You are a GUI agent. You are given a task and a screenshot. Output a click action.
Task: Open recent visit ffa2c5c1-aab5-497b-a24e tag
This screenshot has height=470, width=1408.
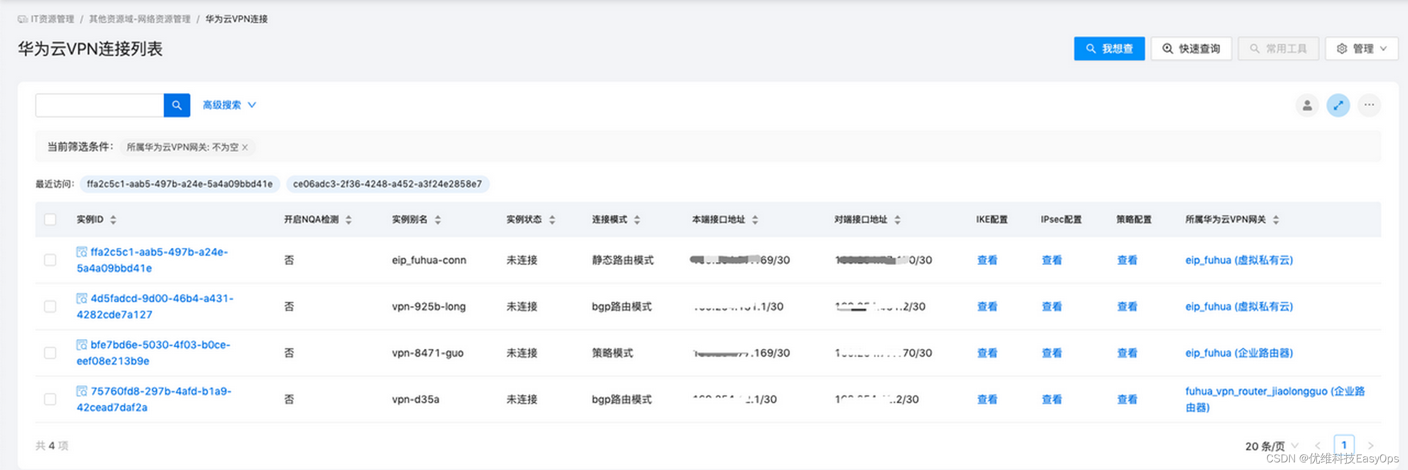(179, 184)
